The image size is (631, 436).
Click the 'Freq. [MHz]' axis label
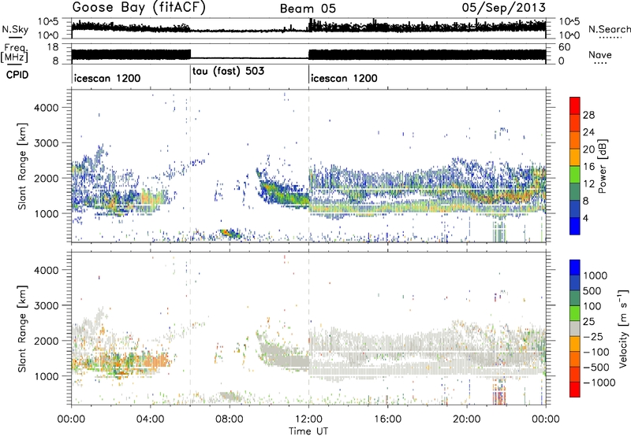14,54
